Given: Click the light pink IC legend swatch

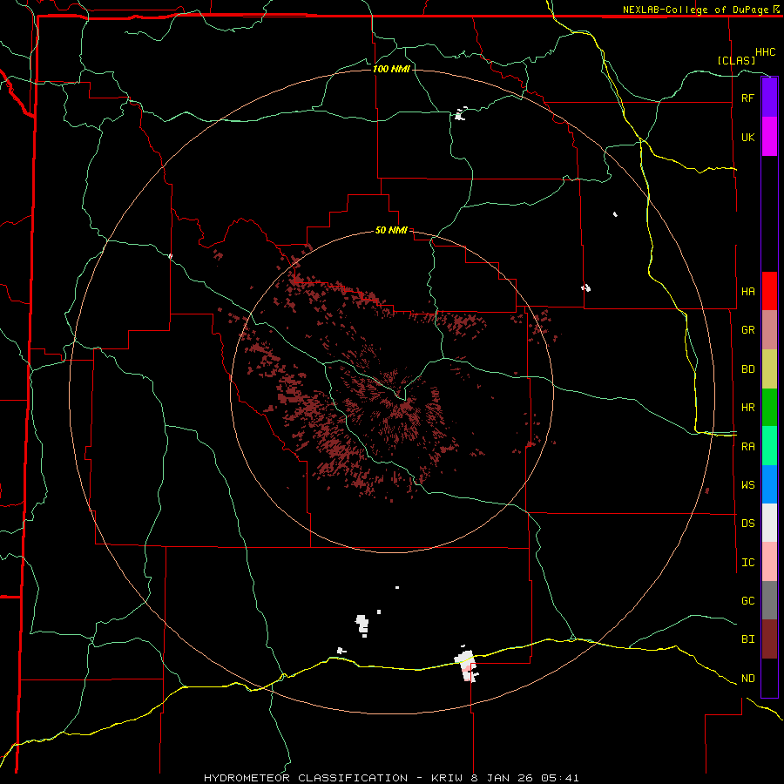Looking at the screenshot, I should [x=769, y=562].
